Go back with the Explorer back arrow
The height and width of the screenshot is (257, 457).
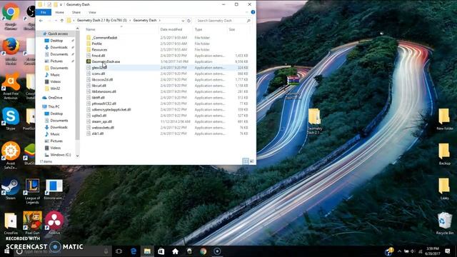pyautogui.click(x=41, y=21)
